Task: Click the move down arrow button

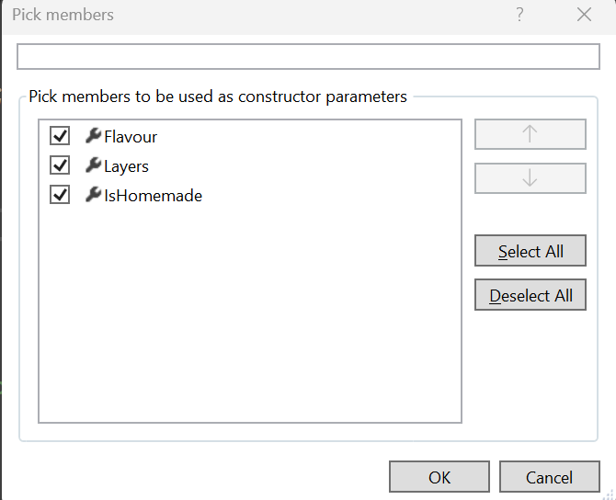Action: [530, 178]
